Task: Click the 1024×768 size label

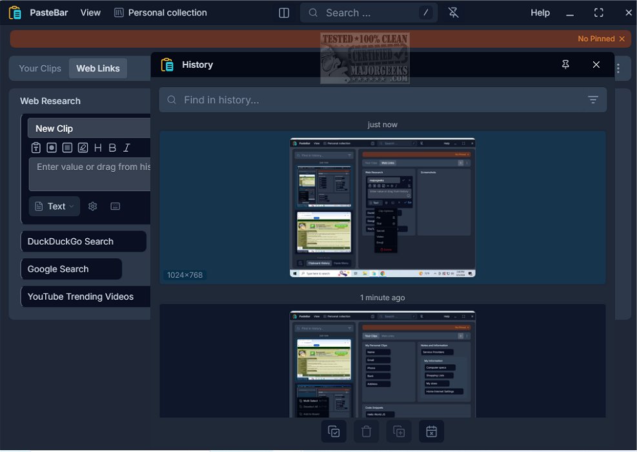Action: pyautogui.click(x=185, y=275)
